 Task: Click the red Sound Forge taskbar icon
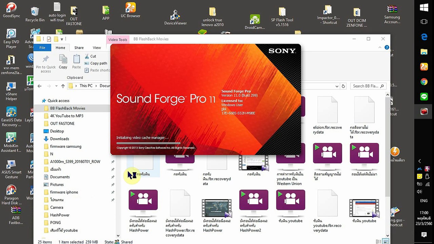tap(424, 111)
